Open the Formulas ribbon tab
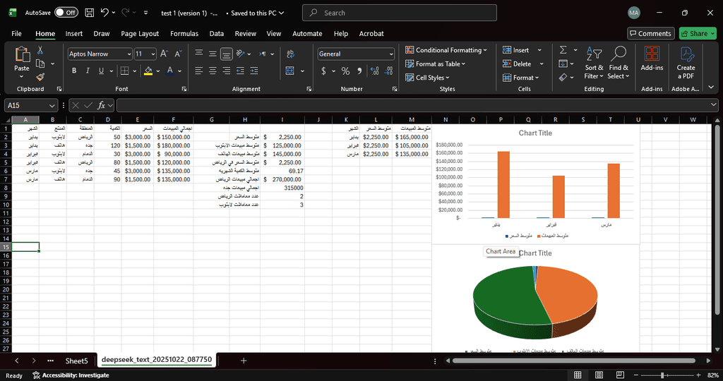The image size is (723, 381). 184,33
